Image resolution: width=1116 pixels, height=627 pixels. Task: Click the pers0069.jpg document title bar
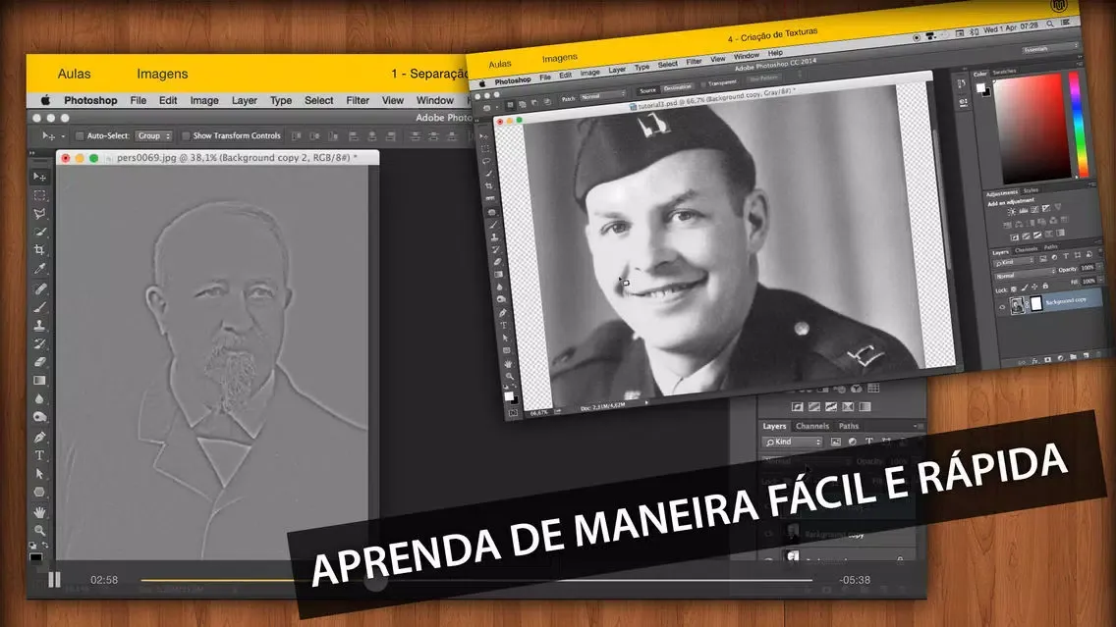click(x=218, y=158)
